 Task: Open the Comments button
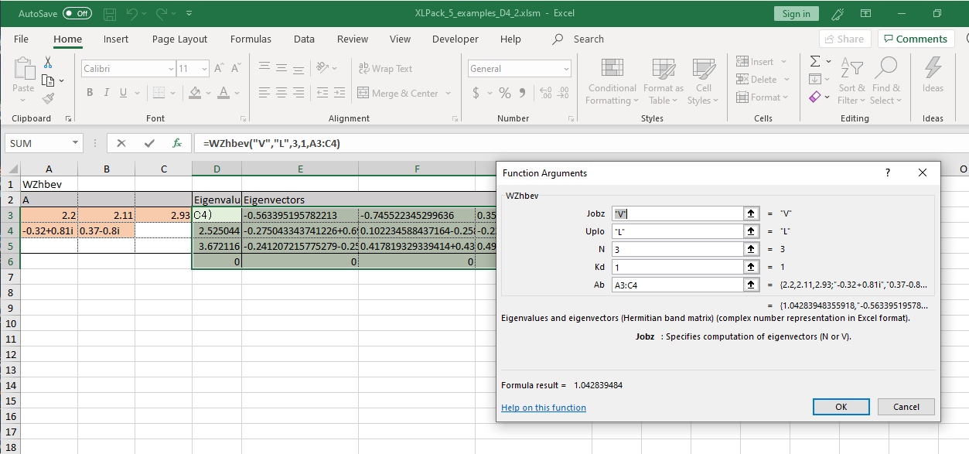pos(916,39)
